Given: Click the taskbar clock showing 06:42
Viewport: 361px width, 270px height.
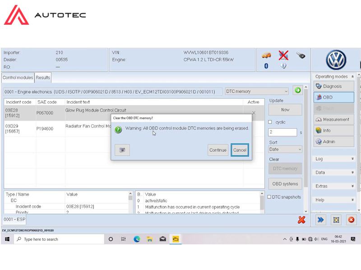Looking at the screenshot, I should click(338, 239).
